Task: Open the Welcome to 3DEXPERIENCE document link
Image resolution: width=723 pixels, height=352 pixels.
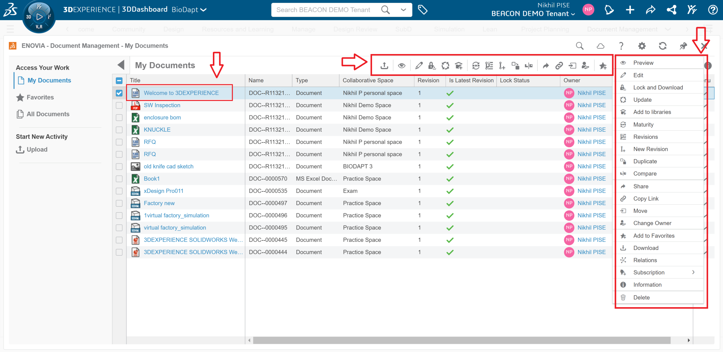Action: (x=181, y=93)
